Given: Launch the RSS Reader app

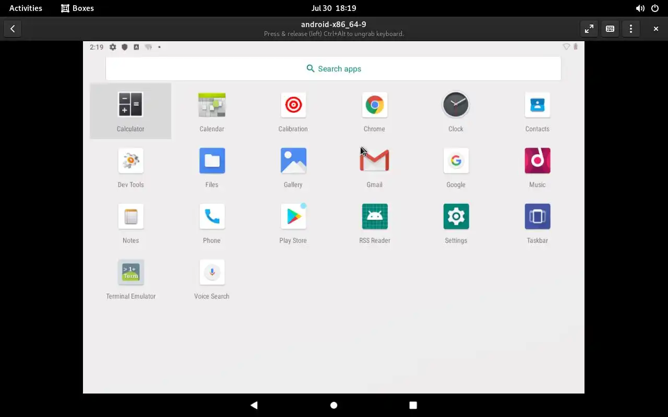Looking at the screenshot, I should tap(375, 223).
